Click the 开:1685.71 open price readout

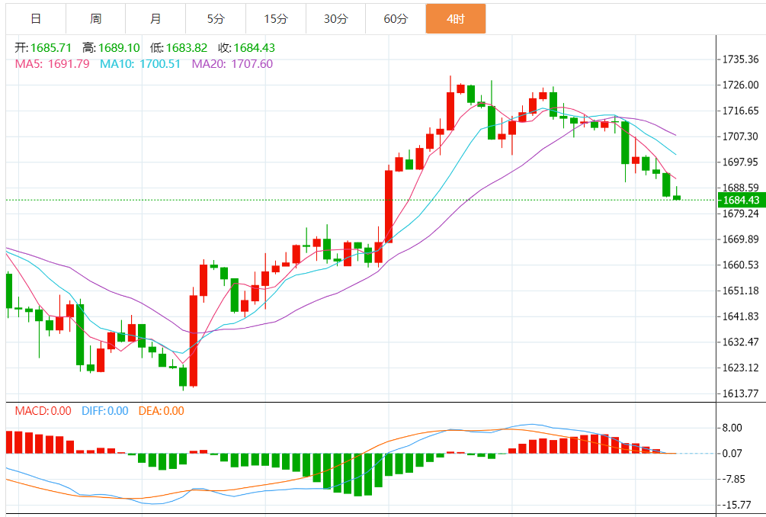tap(45, 47)
